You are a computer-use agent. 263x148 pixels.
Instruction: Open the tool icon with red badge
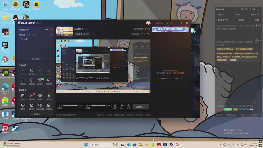pyautogui.click(x=31, y=97)
